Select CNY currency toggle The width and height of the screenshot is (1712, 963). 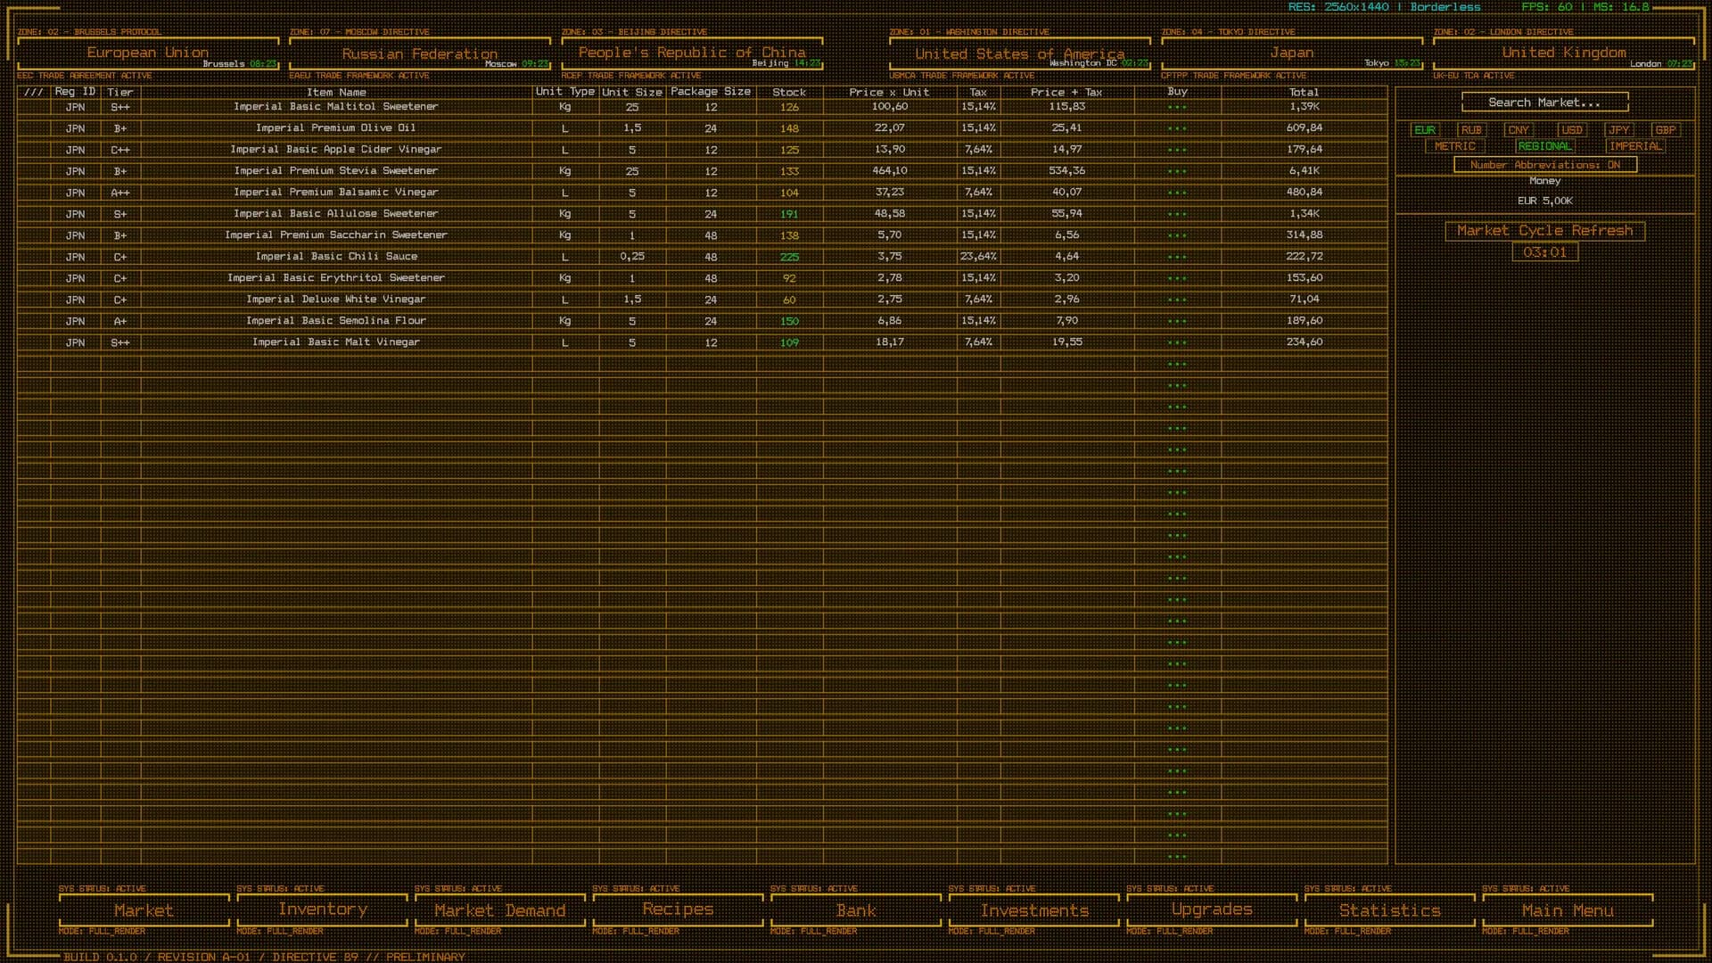pos(1519,130)
